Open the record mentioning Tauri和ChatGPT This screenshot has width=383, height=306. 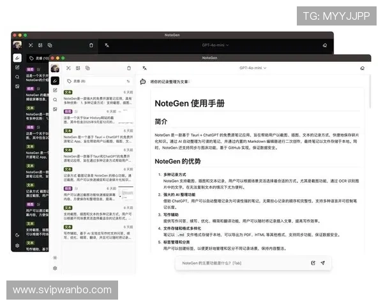[x=98, y=155]
